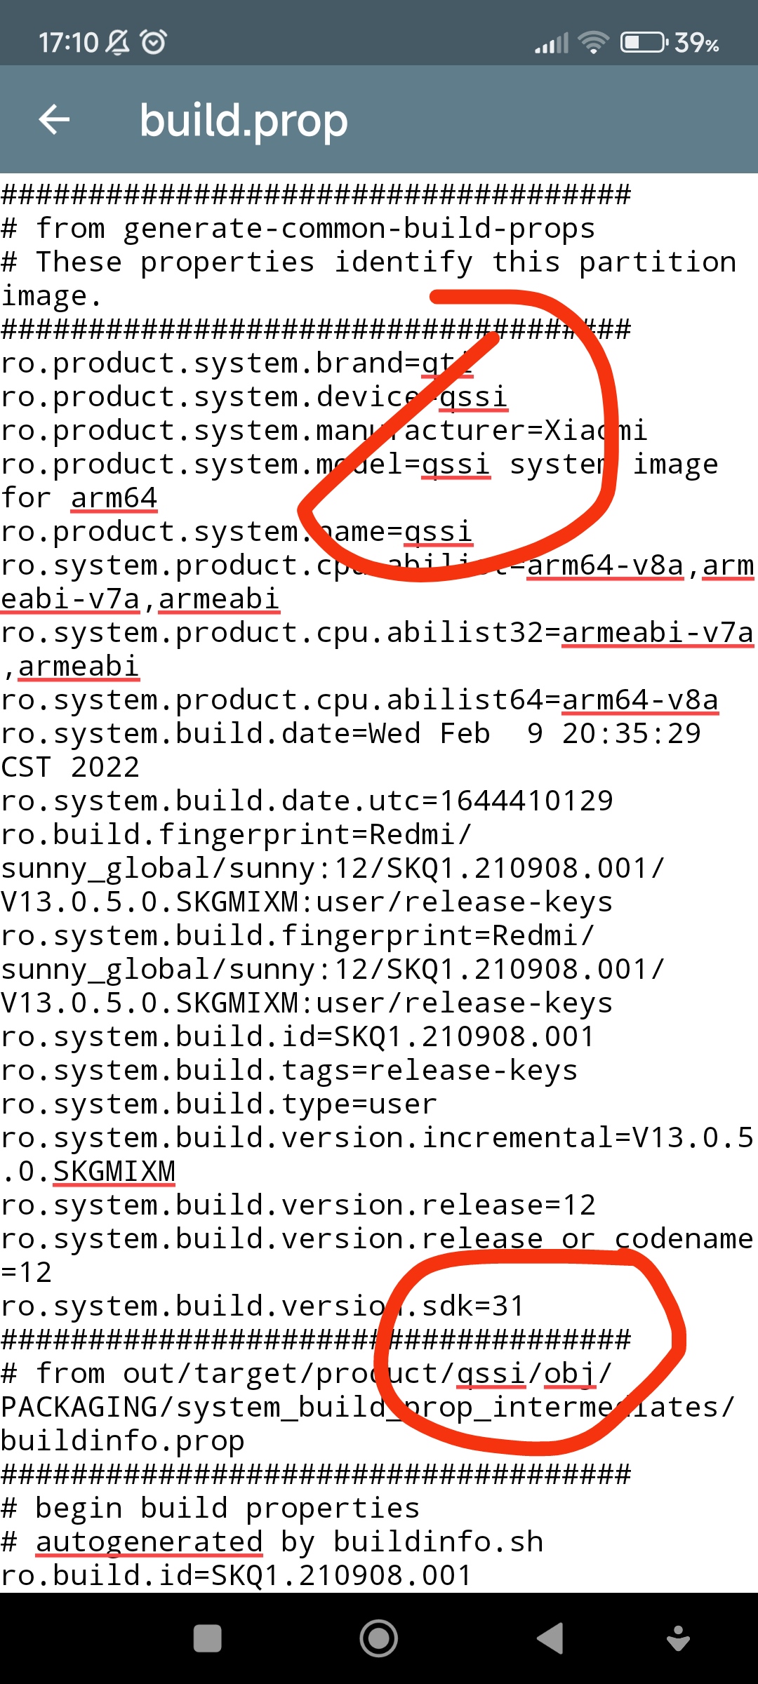Tap the cellular signal strength icon
The height and width of the screenshot is (1684, 758).
click(x=552, y=44)
